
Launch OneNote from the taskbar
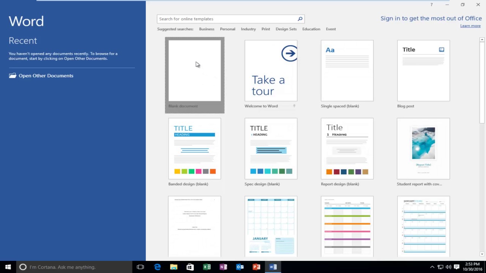223,267
